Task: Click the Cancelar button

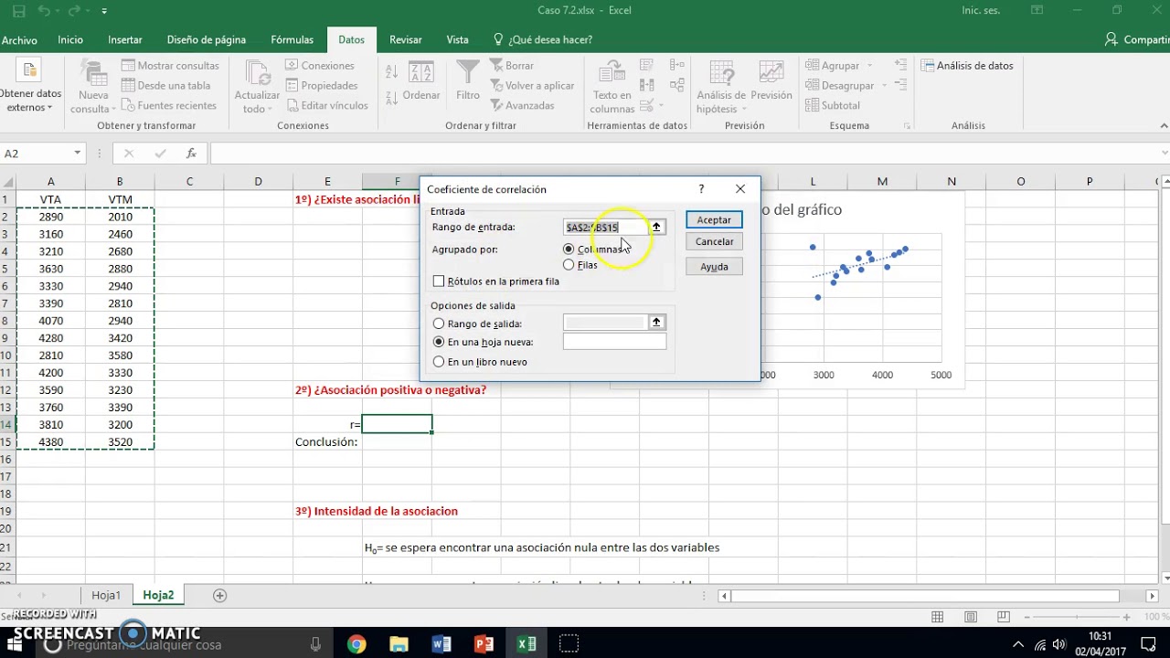Action: click(714, 242)
